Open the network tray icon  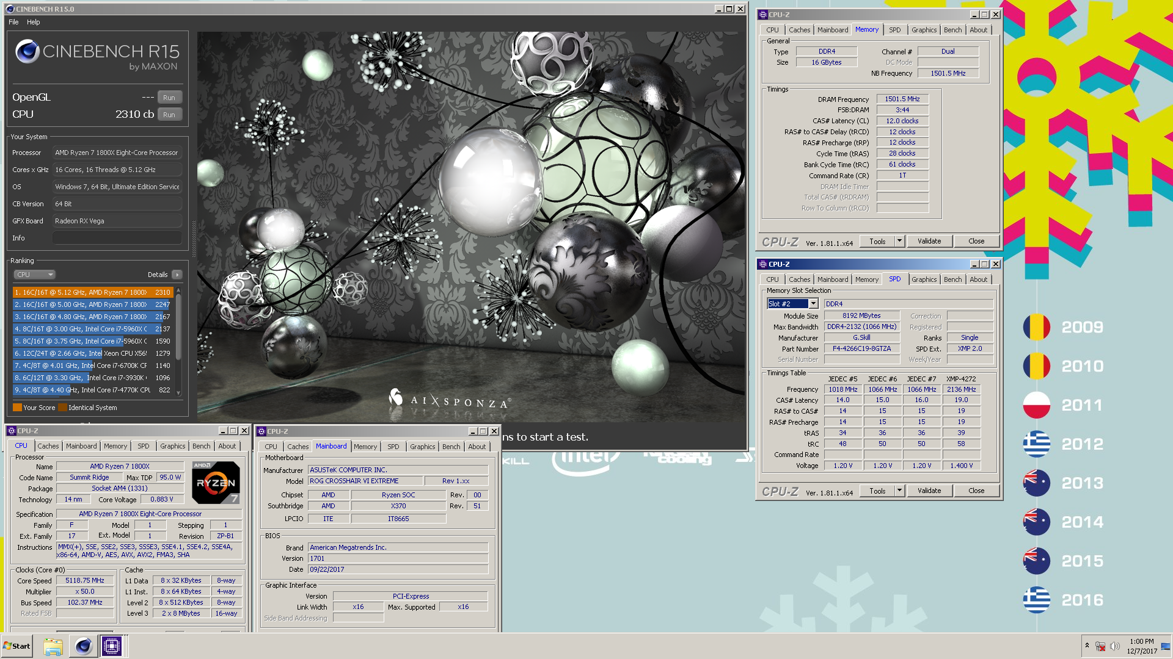[1100, 646]
